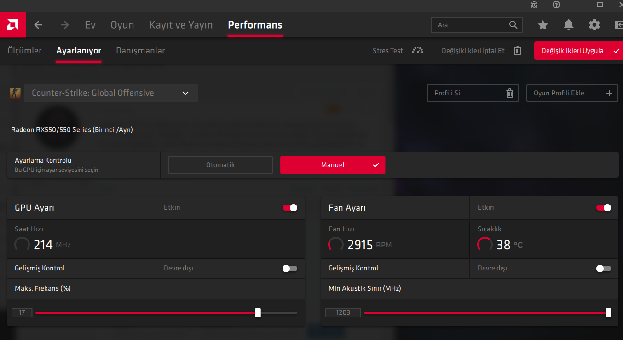The height and width of the screenshot is (340, 623).
Task: Open the Danışmanlar sub-tab
Action: (140, 51)
